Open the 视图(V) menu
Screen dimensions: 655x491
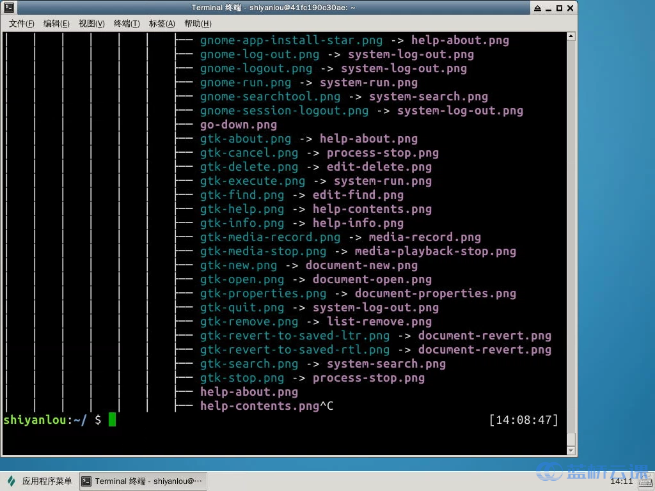click(91, 24)
